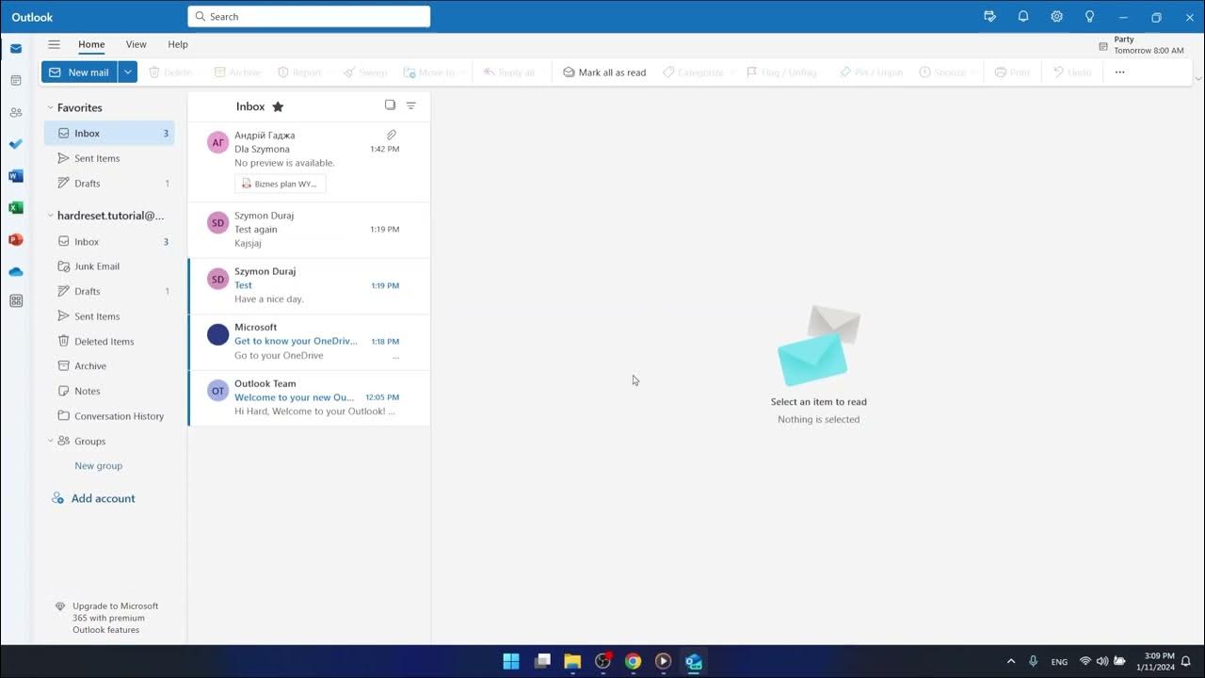Enable the select-messages checkbox icon
Screen dimensions: 1205x678
[x=390, y=105]
